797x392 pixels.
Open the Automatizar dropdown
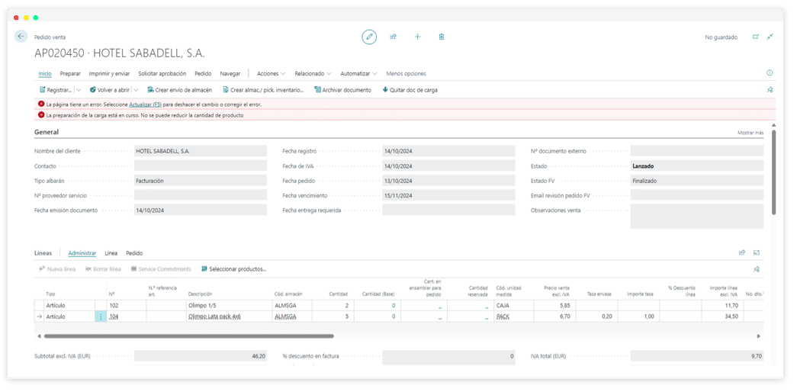[358, 74]
